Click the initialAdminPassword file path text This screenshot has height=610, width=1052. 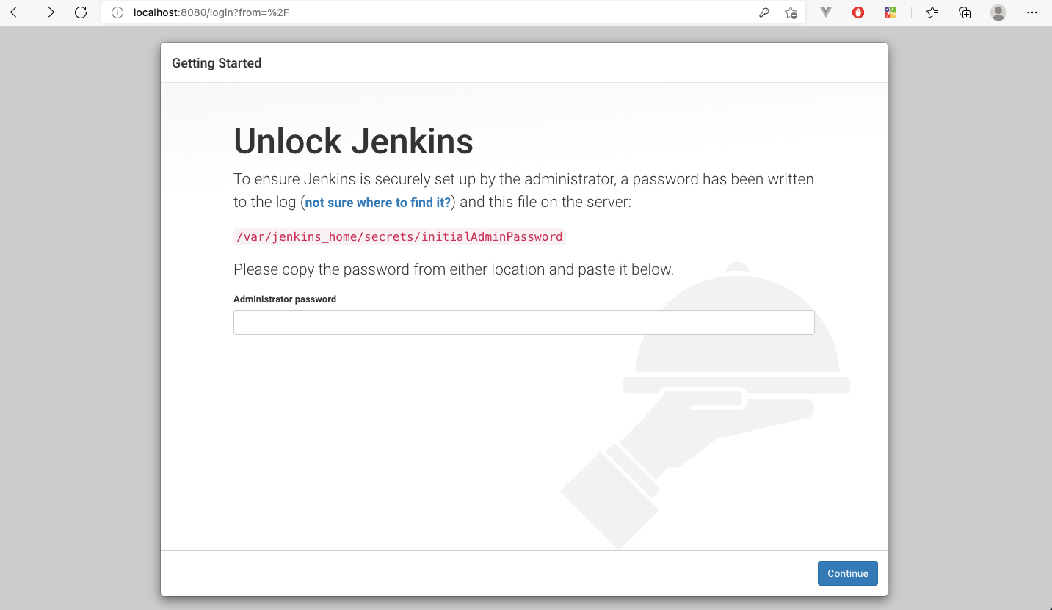tap(399, 236)
